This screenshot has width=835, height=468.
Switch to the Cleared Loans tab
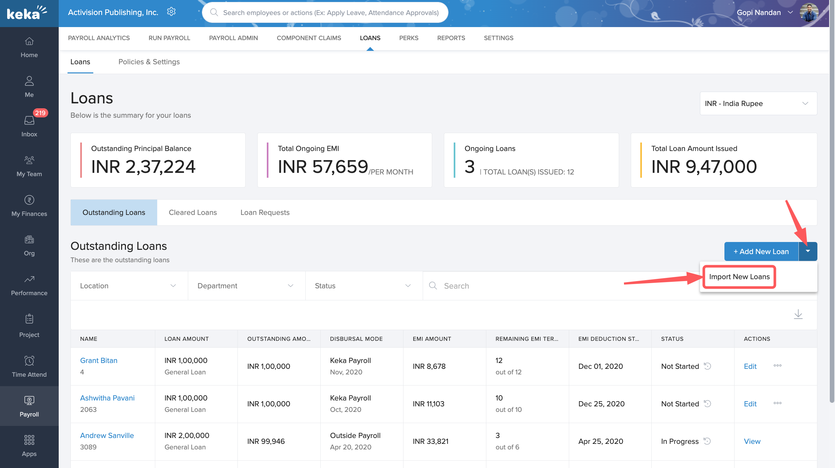(192, 212)
